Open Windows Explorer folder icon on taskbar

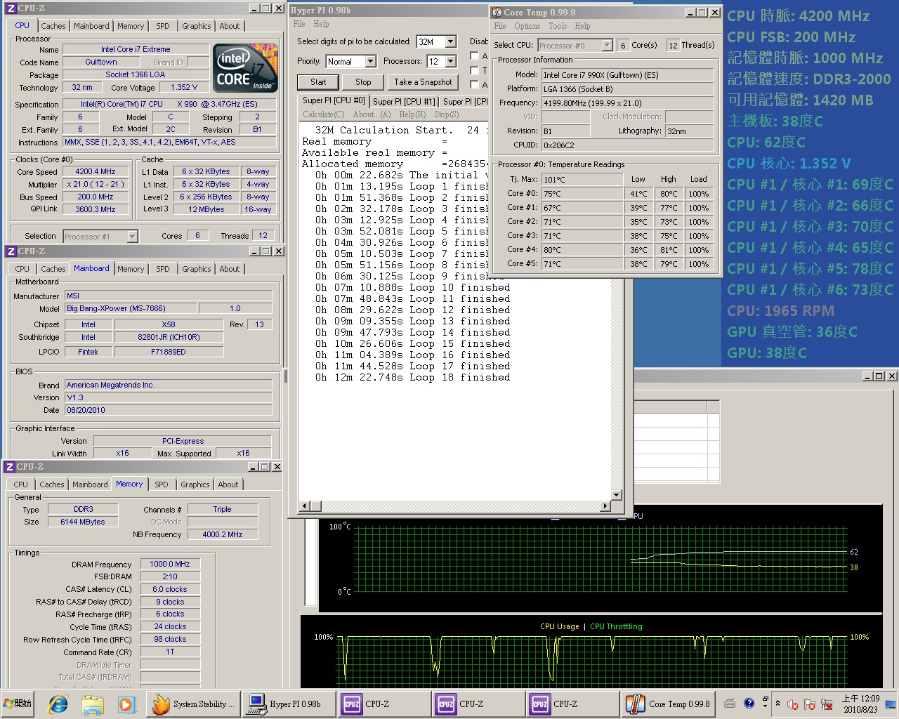pos(93,704)
